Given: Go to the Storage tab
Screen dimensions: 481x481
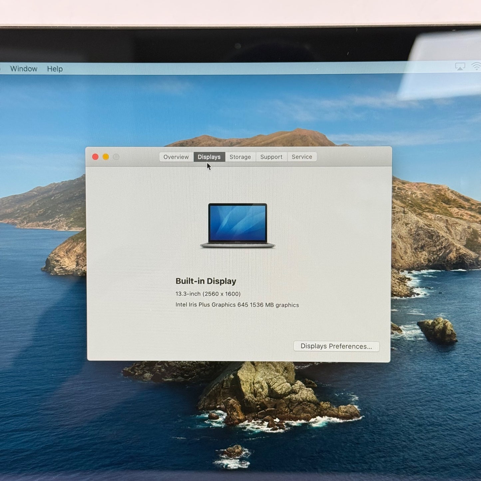Looking at the screenshot, I should tap(240, 157).
